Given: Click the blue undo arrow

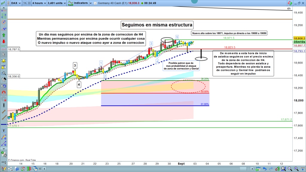Looking at the screenshot, I should tap(264, 169).
